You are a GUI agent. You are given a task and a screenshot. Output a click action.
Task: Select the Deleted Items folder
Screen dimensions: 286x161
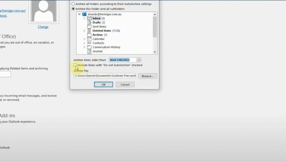102,31
